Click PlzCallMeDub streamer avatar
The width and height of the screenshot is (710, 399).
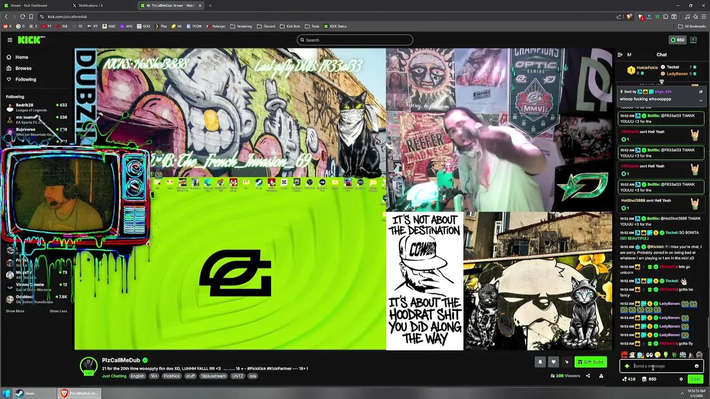click(89, 366)
